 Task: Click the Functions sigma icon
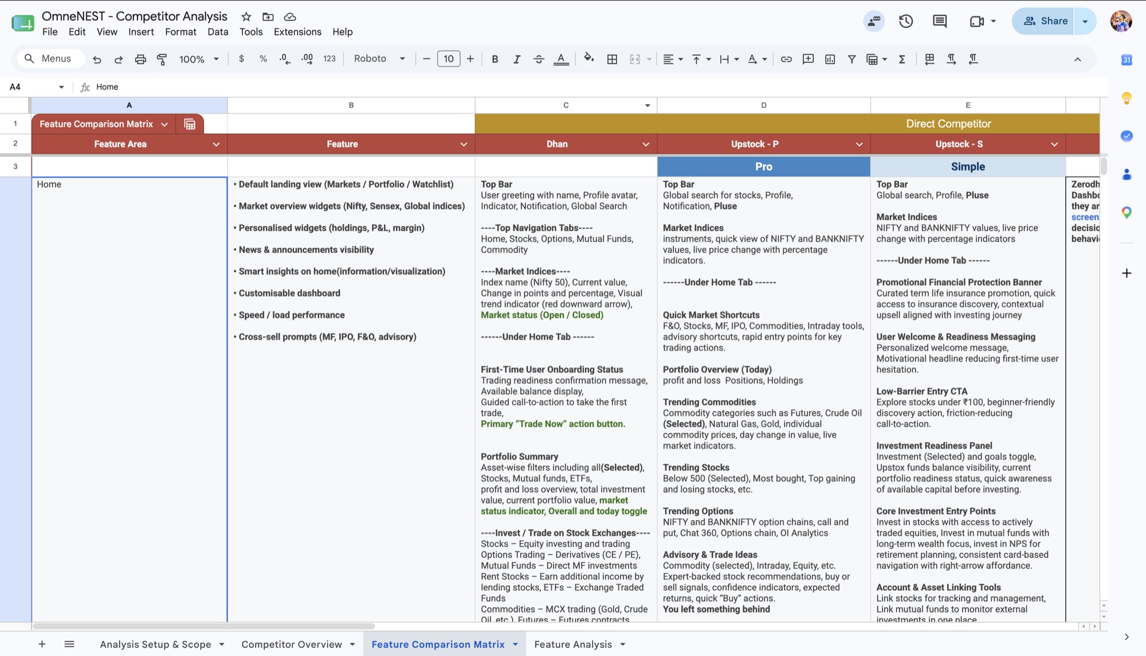click(902, 59)
